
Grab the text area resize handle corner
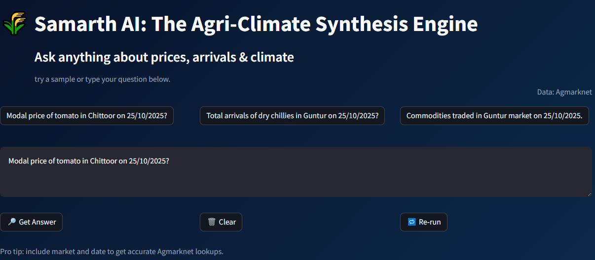[589, 194]
